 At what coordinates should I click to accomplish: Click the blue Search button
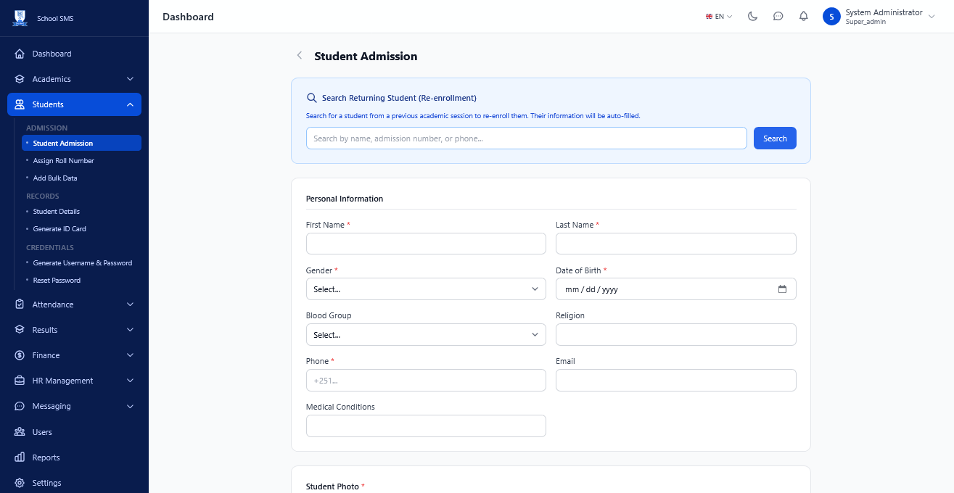coord(775,138)
